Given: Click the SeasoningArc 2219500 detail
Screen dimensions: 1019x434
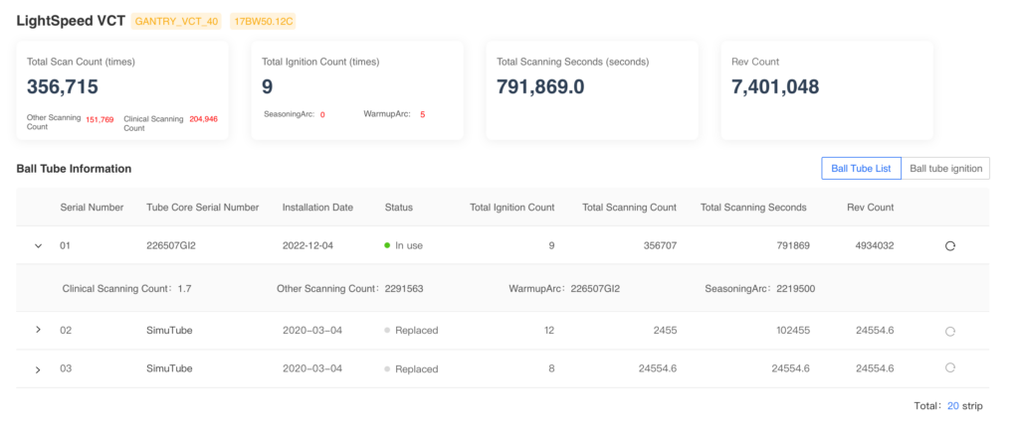Looking at the screenshot, I should click(759, 288).
